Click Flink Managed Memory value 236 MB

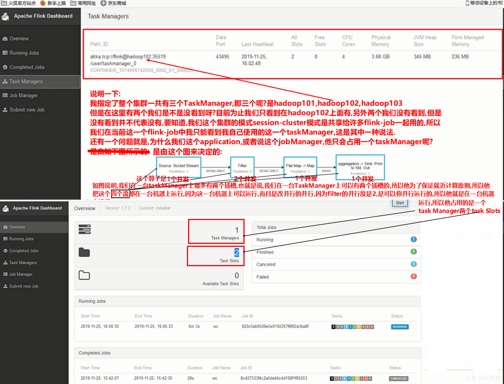pos(460,57)
